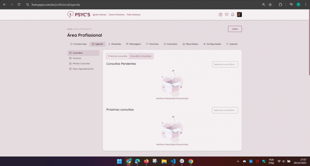Switch to Consultas Concluídas tab

pos(141,56)
